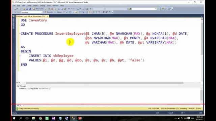The image size is (216, 121).
Task: Click the Open File folder icon
Action: click(24, 9)
